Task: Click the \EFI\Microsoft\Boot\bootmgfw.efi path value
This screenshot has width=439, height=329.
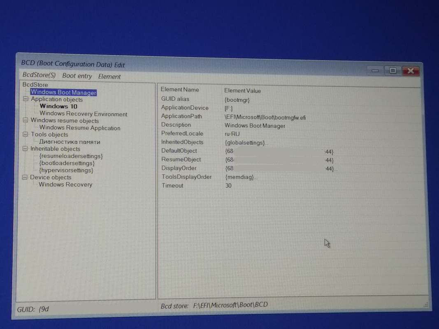Action: coord(265,118)
